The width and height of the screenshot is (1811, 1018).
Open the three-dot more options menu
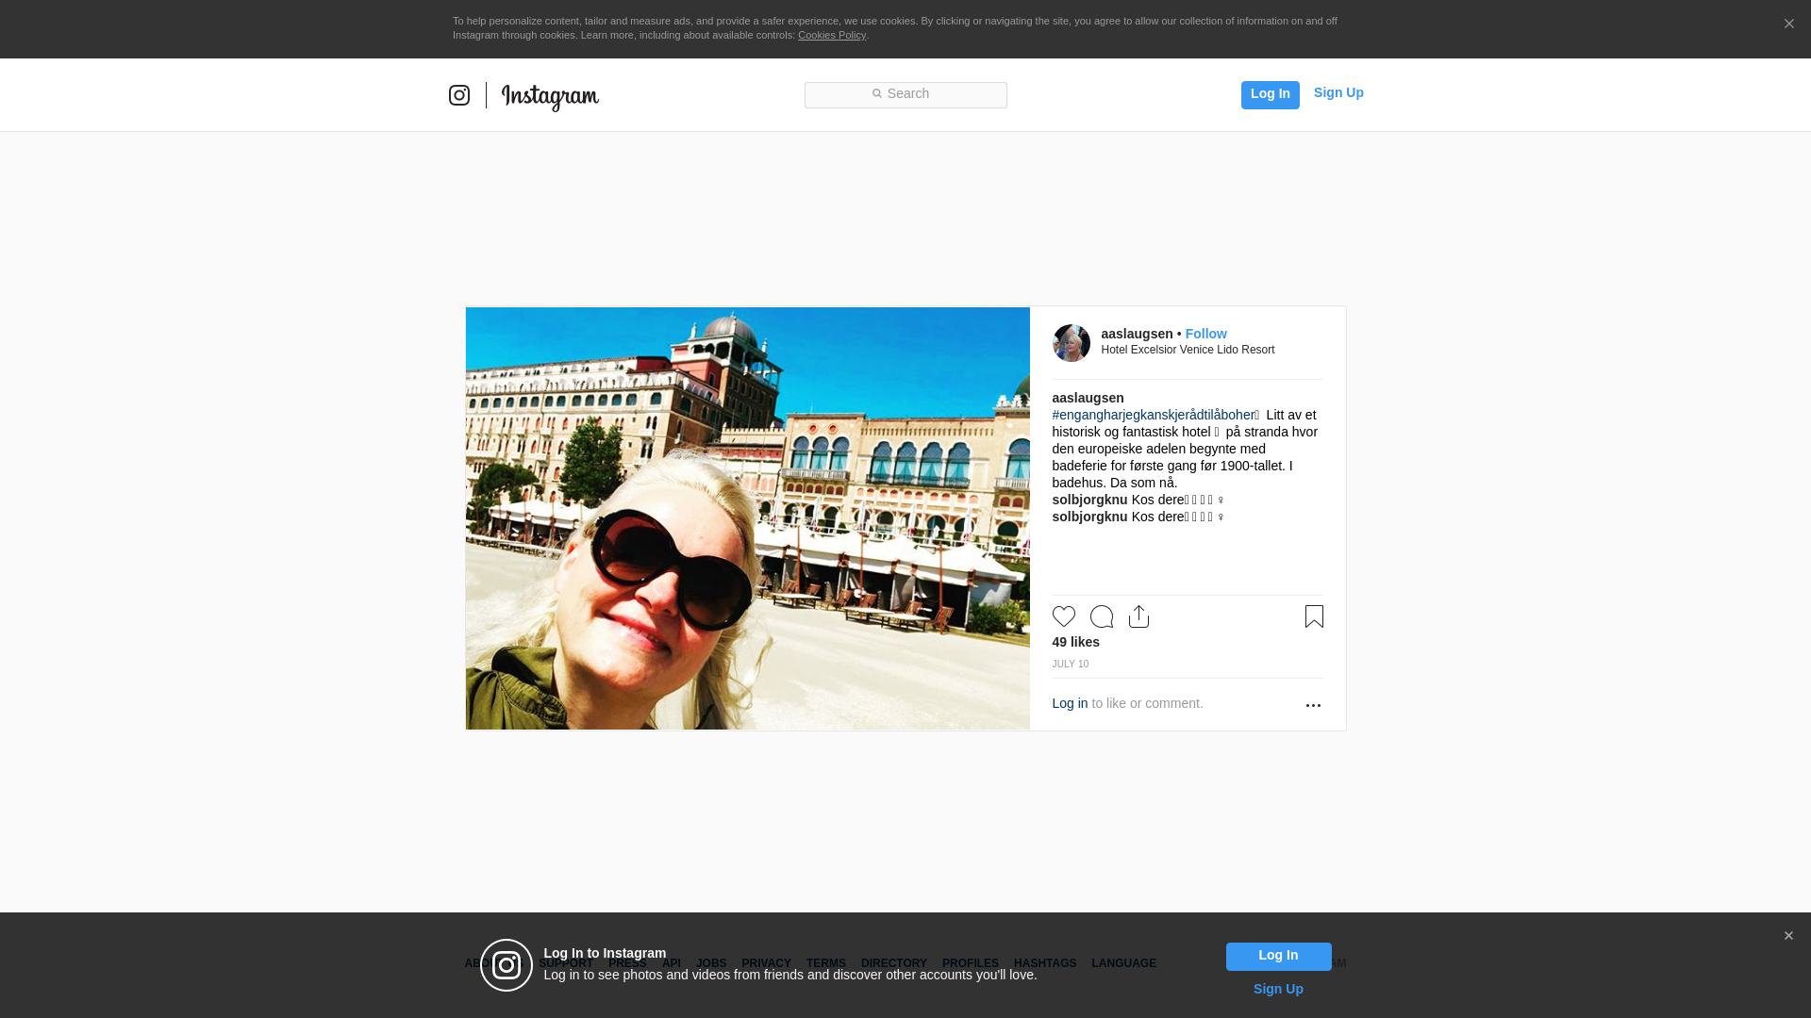[1313, 706]
